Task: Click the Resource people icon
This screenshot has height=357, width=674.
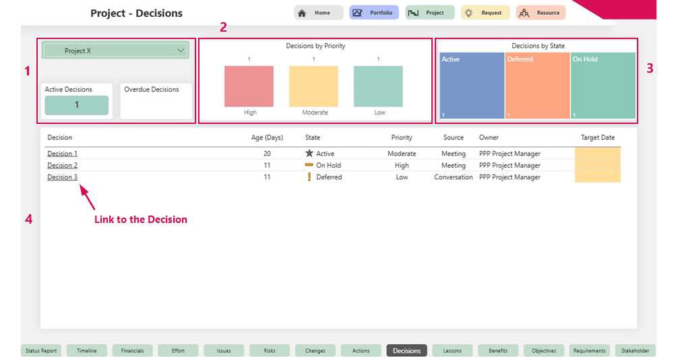Action: (x=524, y=13)
